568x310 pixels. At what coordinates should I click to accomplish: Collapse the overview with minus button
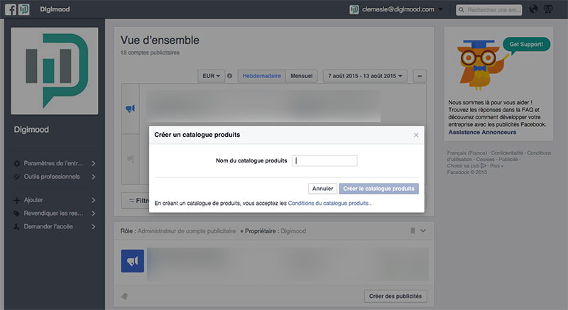pos(420,76)
